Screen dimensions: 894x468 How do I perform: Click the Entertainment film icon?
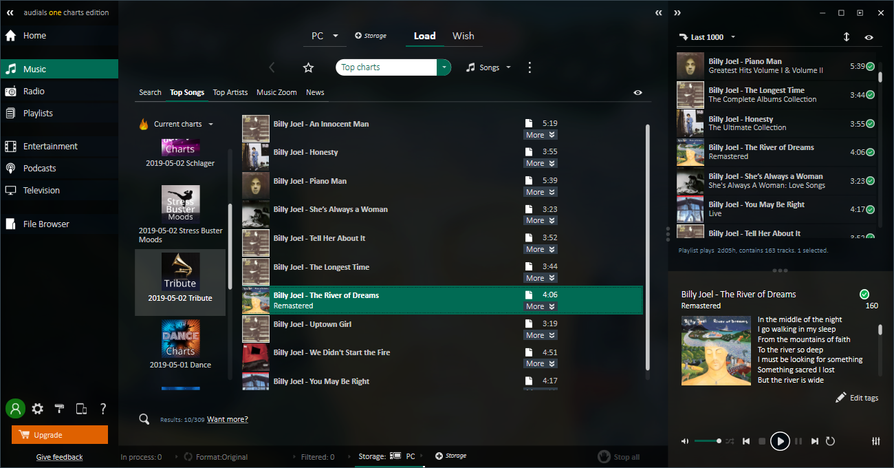(x=10, y=147)
